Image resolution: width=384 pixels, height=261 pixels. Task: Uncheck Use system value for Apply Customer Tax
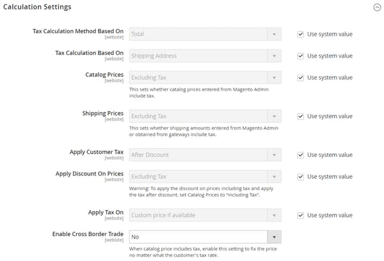[301, 154]
